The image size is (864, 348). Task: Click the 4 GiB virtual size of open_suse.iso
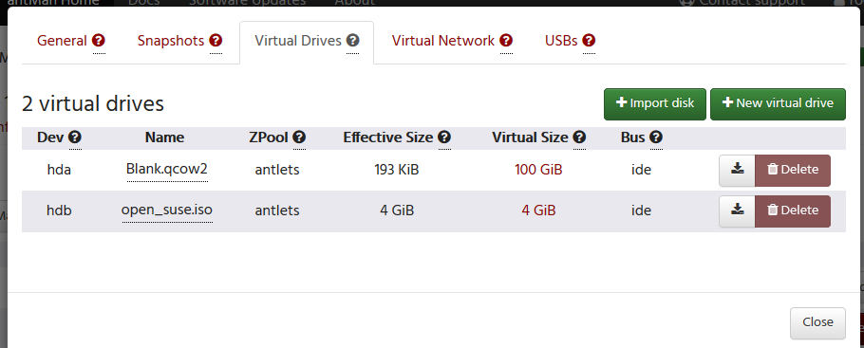538,211
